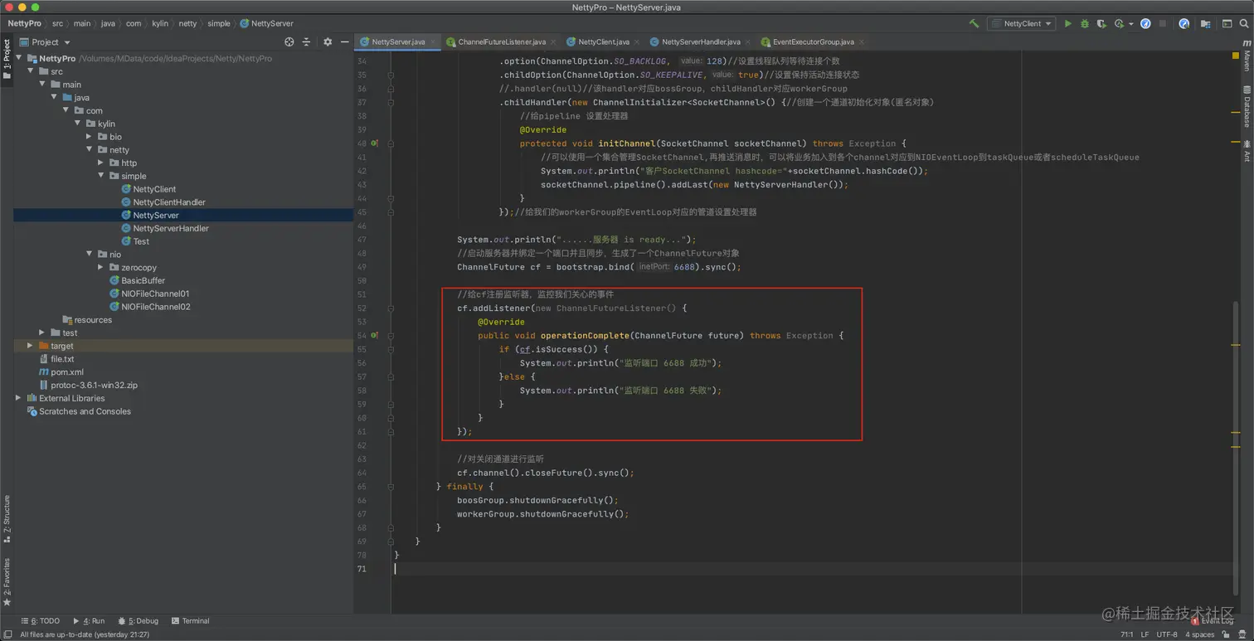Click the 71:1 cursor position indicator
The height and width of the screenshot is (641, 1254).
click(x=1127, y=634)
